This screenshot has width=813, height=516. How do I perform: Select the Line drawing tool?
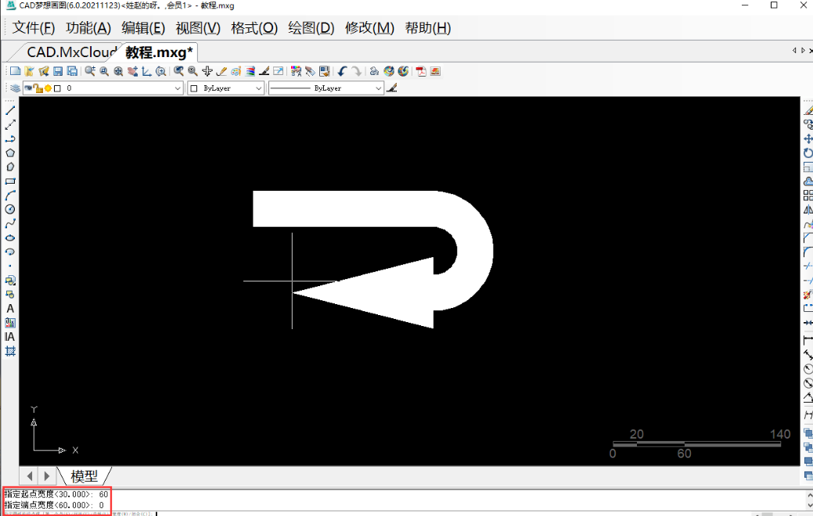(x=10, y=110)
